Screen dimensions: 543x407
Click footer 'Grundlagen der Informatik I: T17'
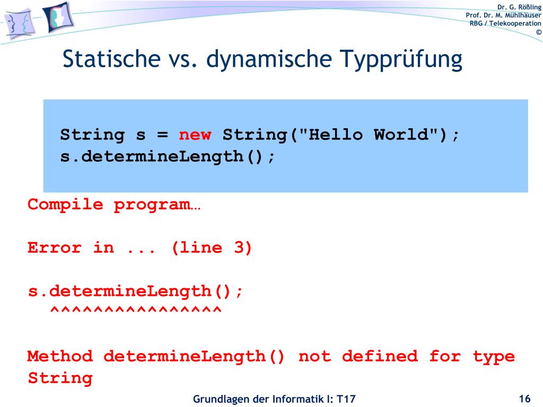[274, 399]
